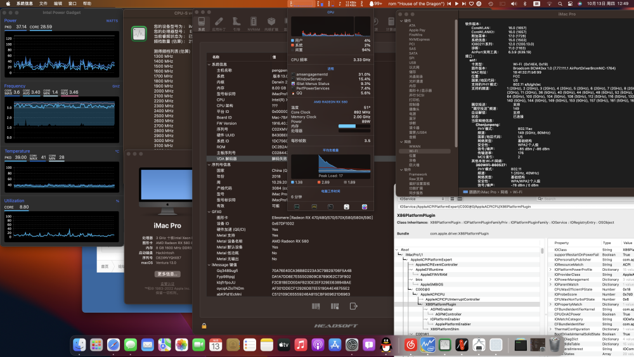Click the 99+ QQ notification in menu bar

coord(375,4)
